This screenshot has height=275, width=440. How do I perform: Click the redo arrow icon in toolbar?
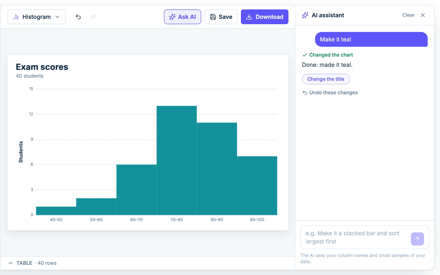click(x=93, y=17)
